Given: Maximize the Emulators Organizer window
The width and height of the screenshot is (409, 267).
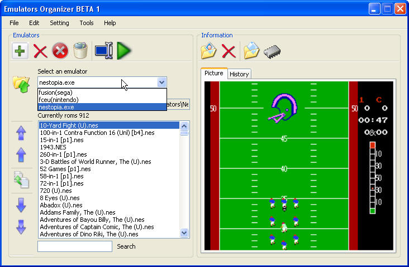Looking at the screenshot, I should [x=387, y=9].
